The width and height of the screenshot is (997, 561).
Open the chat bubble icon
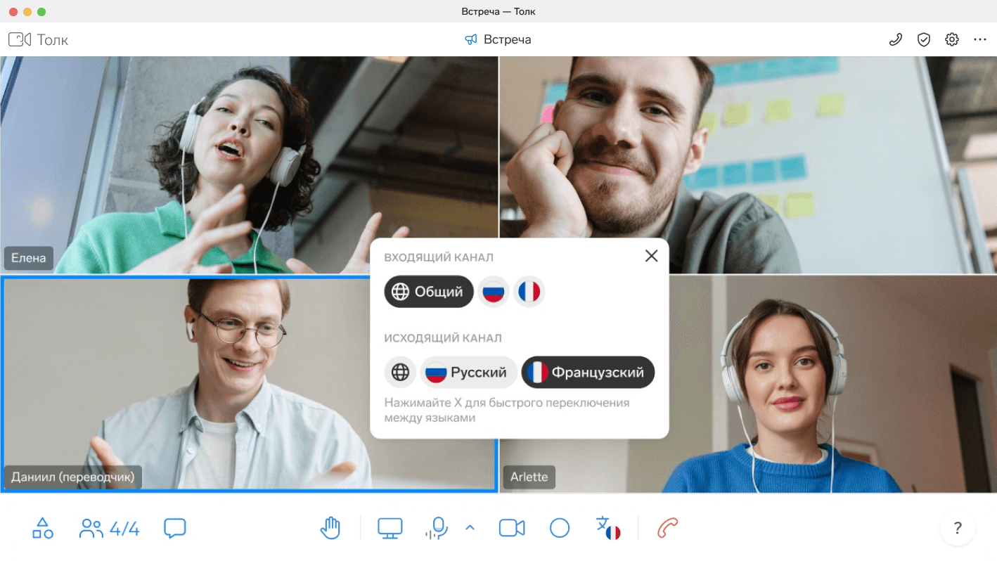tap(174, 529)
